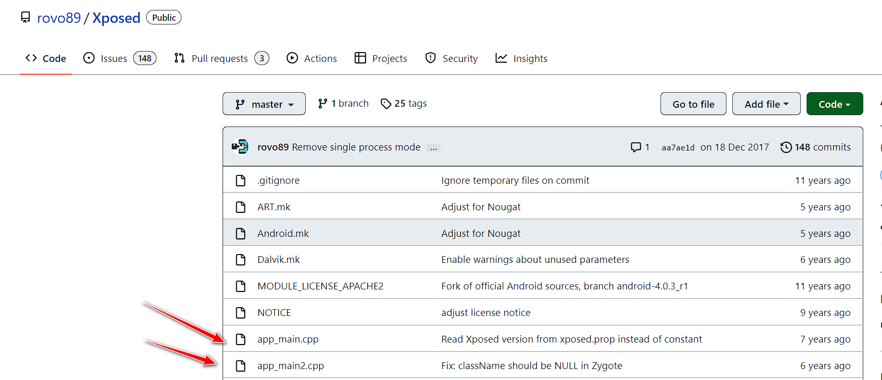Open the rovo89 owner link
882x380 pixels.
[59, 18]
